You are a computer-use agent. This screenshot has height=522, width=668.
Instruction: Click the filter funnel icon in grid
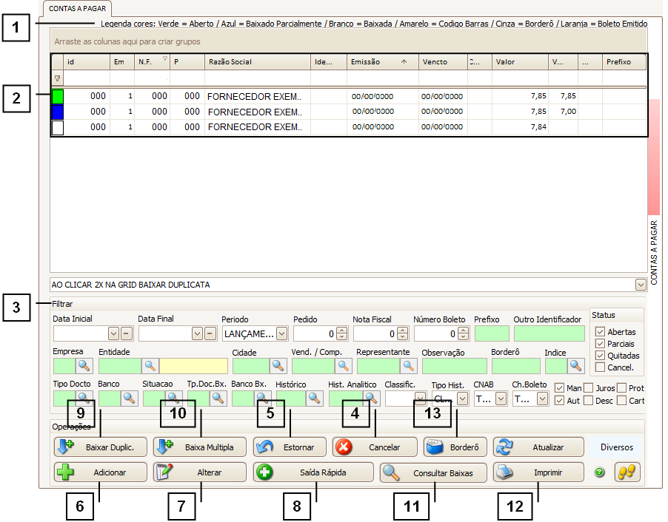tap(58, 78)
